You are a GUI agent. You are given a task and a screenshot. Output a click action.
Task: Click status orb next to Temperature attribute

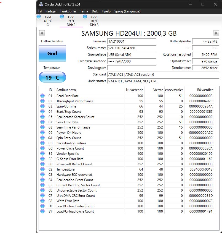tap(42, 169)
